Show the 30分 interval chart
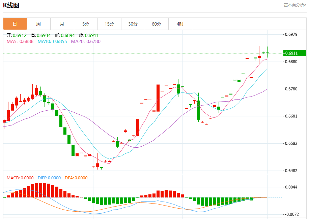Image resolution: width=309 pixels, height=219 pixels. coord(133,24)
